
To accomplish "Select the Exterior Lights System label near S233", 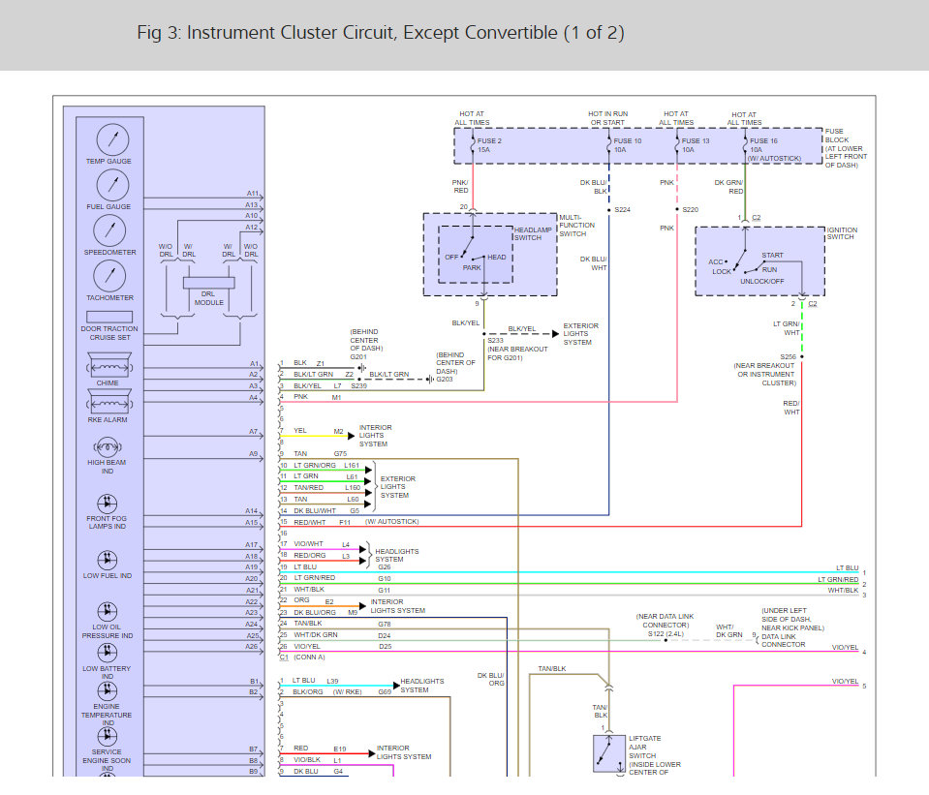I will pos(580,334).
